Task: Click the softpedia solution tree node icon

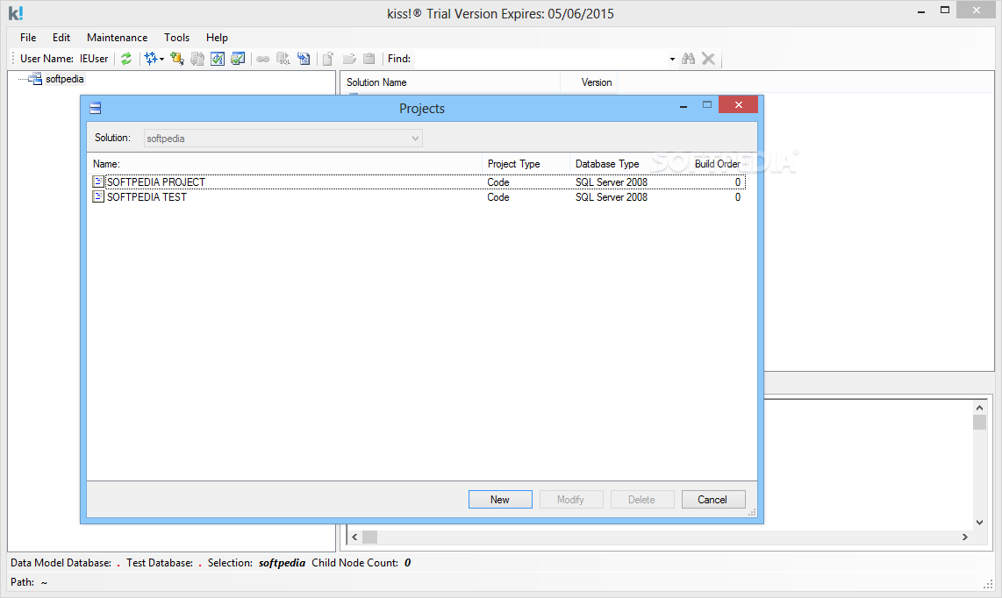Action: click(x=36, y=79)
